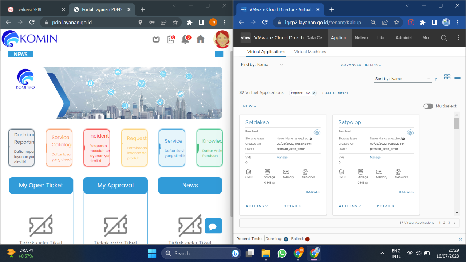The image size is (466, 262).
Task: Click the VMware Cloud Director search icon
Action: pyautogui.click(x=444, y=38)
